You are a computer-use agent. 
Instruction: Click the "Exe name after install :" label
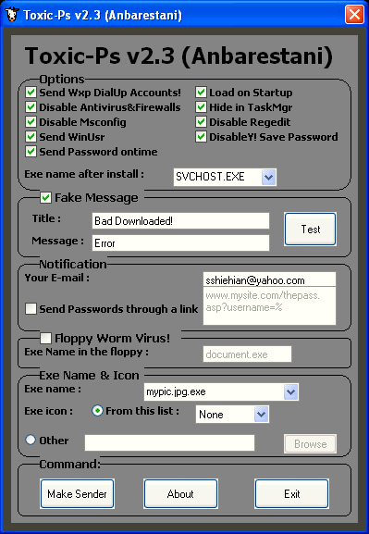tap(84, 174)
